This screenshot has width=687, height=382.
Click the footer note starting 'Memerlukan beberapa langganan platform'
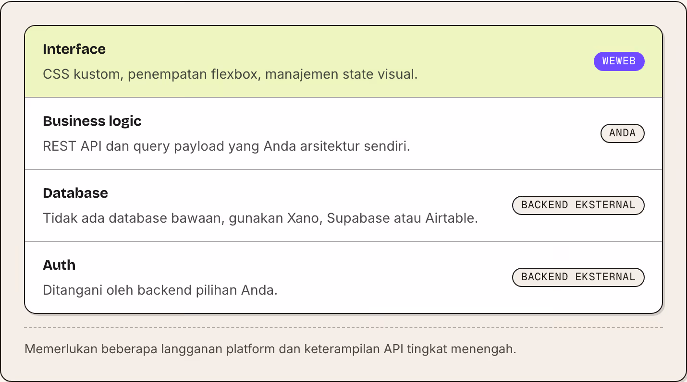point(270,349)
